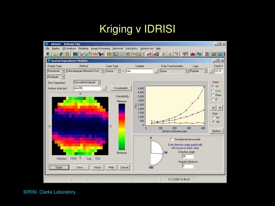Image resolution: width=275 pixels, height=206 pixels.
Task: Select the 5° series radio button
Action: click(213, 99)
